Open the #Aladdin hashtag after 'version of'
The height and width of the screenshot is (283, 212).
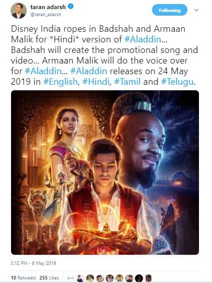[143, 39]
